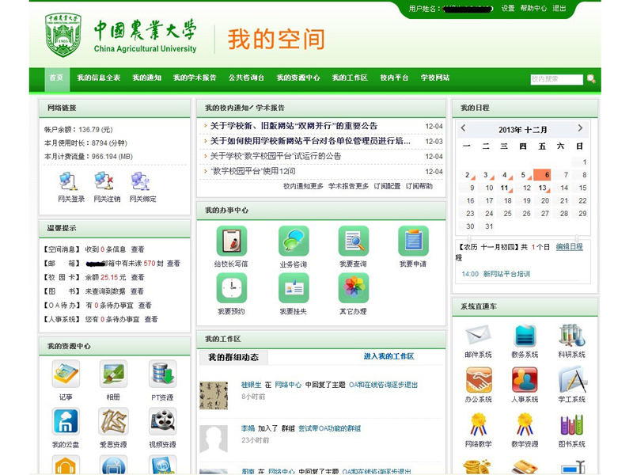The height and width of the screenshot is (475, 633).
Task: Open the 学工系统 compass folder icon
Action: tap(572, 380)
